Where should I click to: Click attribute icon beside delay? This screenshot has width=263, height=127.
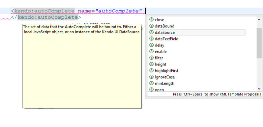point(152,45)
